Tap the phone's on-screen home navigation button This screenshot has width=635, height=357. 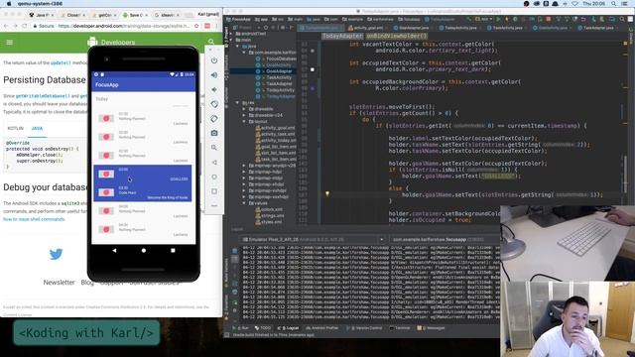tap(143, 251)
